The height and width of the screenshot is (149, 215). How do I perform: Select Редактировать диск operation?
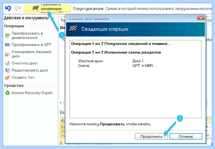[30, 70]
